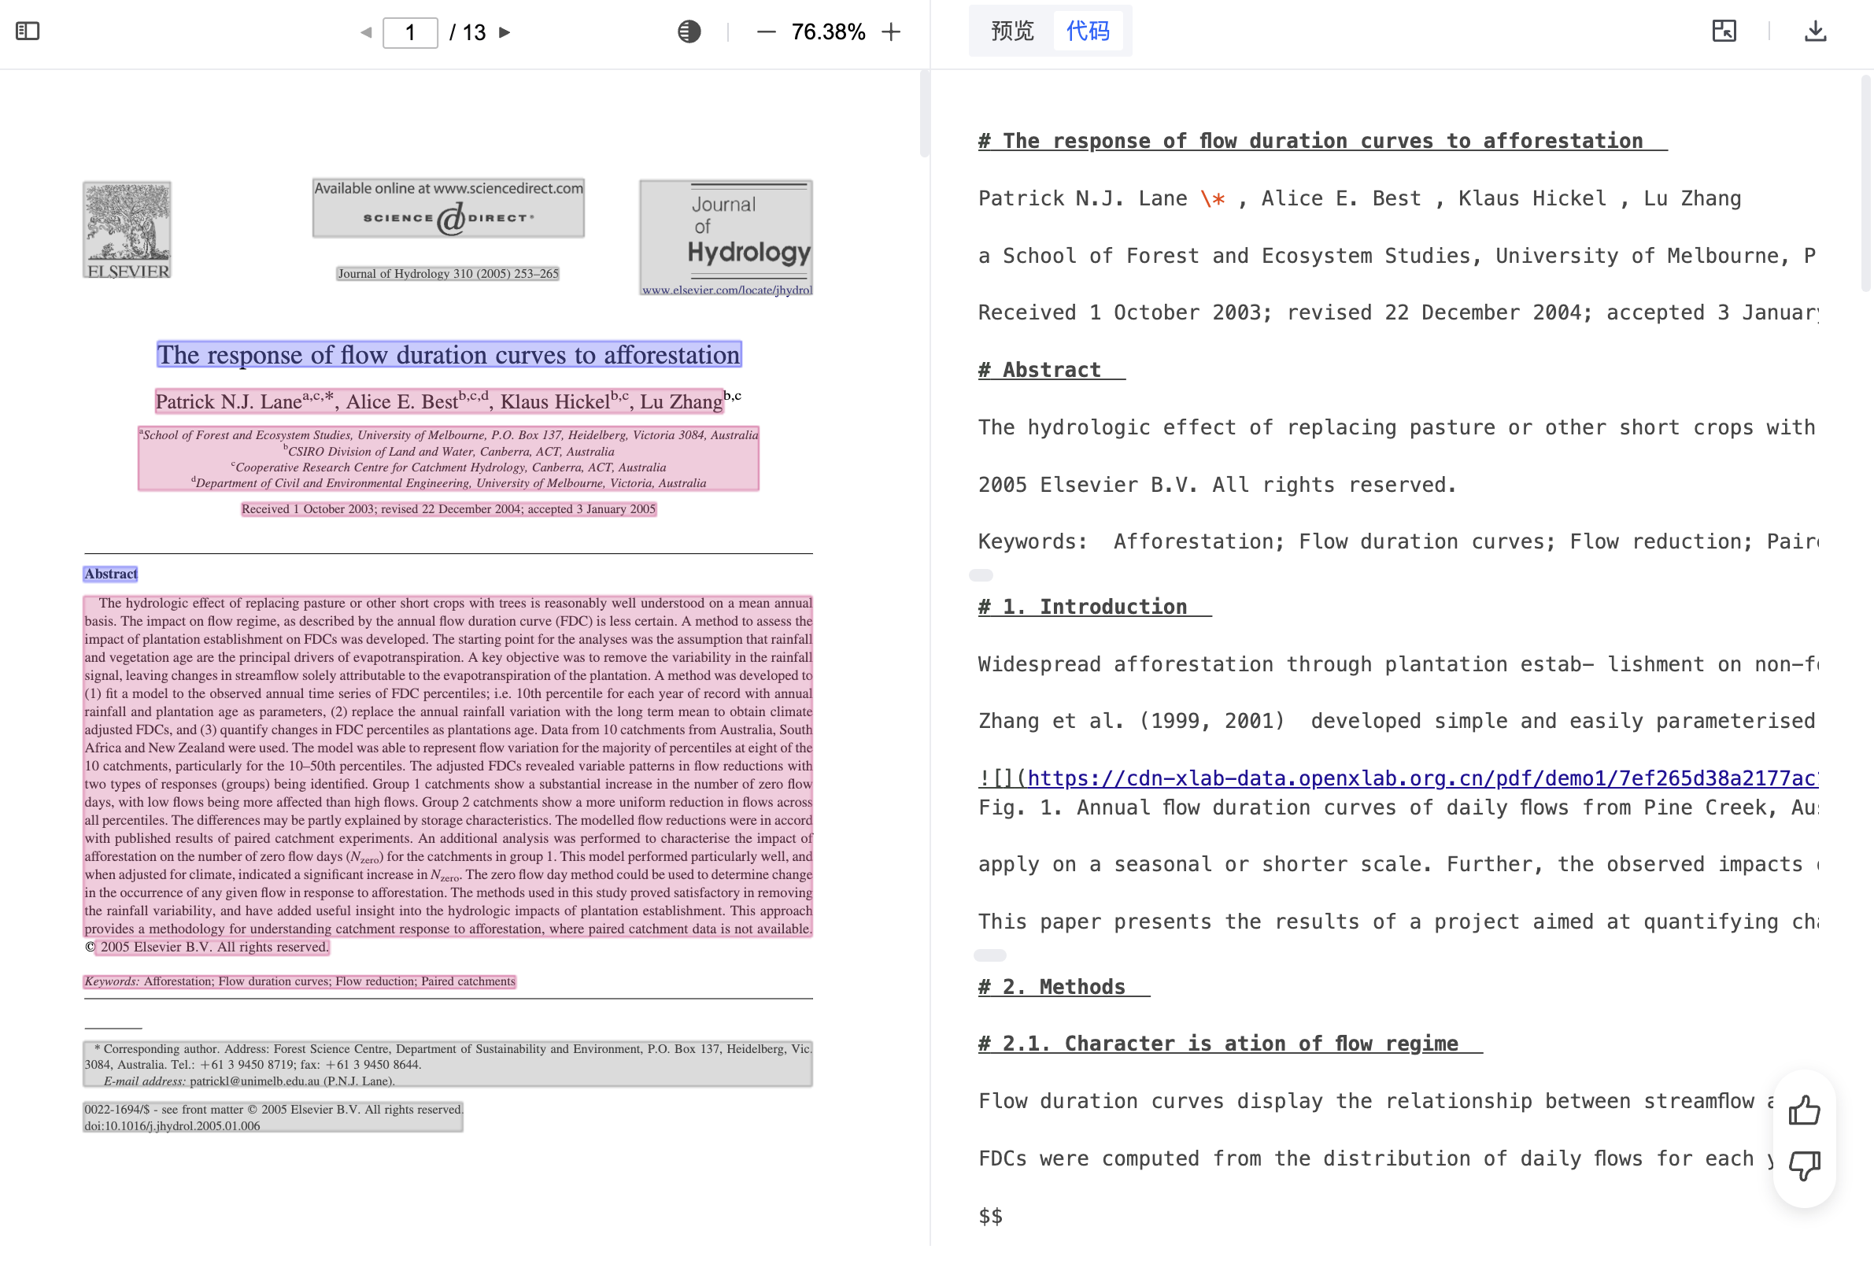Switch to the 预览 preview tab

point(1012,31)
